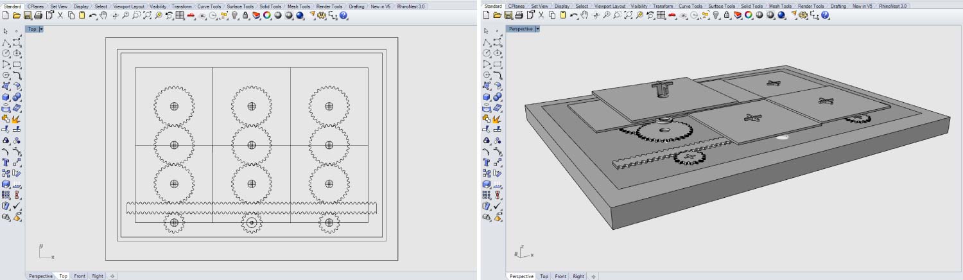Open Set View tab in left window

coord(58,6)
